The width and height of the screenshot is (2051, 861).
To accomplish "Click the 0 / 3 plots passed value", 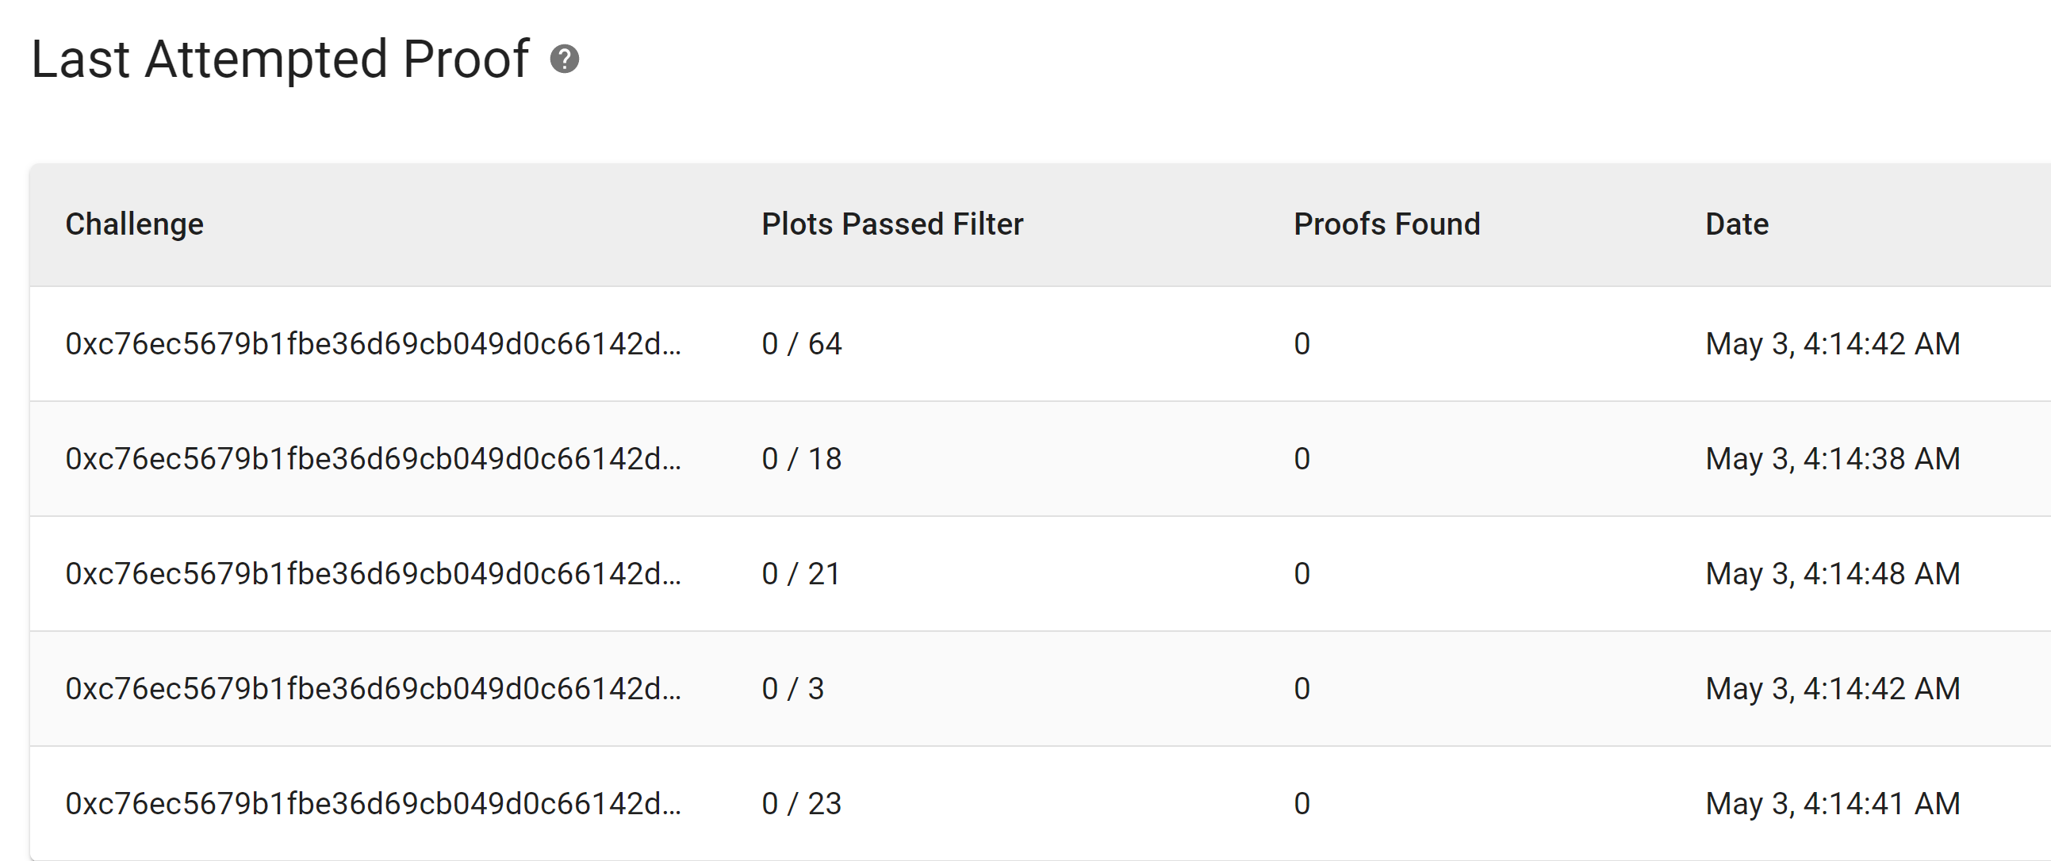I will click(793, 689).
